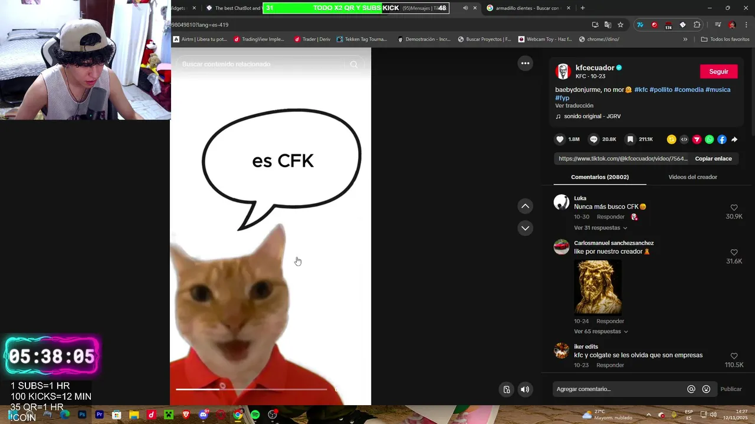
Task: Focus the Agregar comentario field
Action: point(619,389)
